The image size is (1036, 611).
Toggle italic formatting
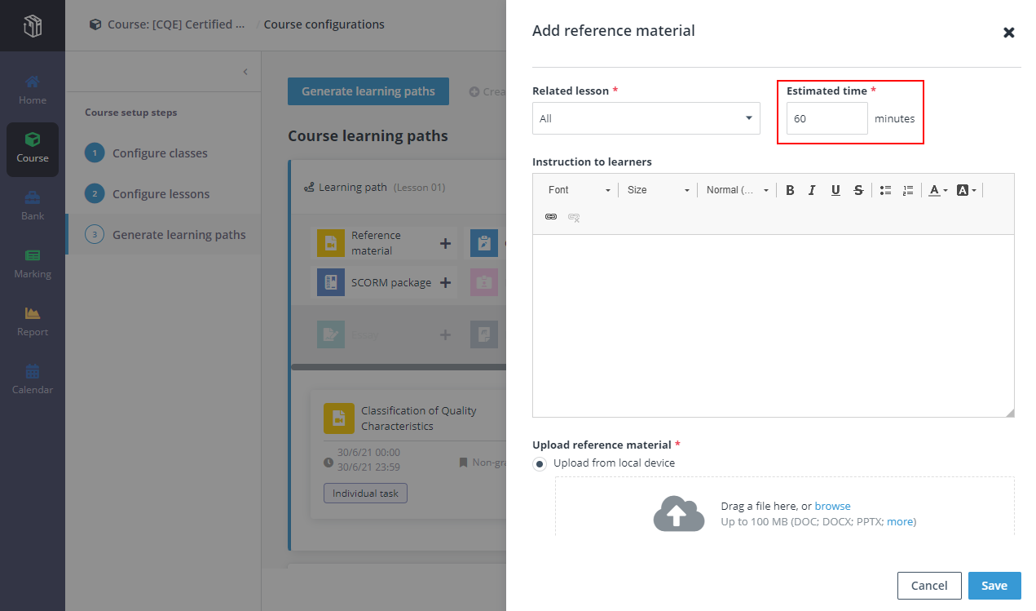tap(812, 190)
